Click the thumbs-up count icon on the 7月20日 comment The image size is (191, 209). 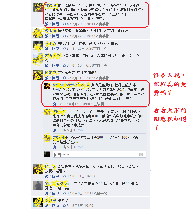click(64, 24)
